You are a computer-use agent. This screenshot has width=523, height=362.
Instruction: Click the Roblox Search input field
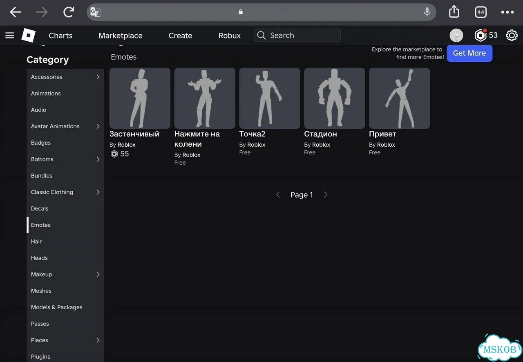(297, 36)
